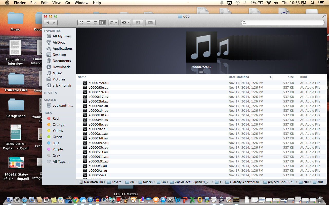Image resolution: width=329 pixels, height=205 pixels.
Task: Open AirDrop in the sidebar
Action: click(59, 42)
